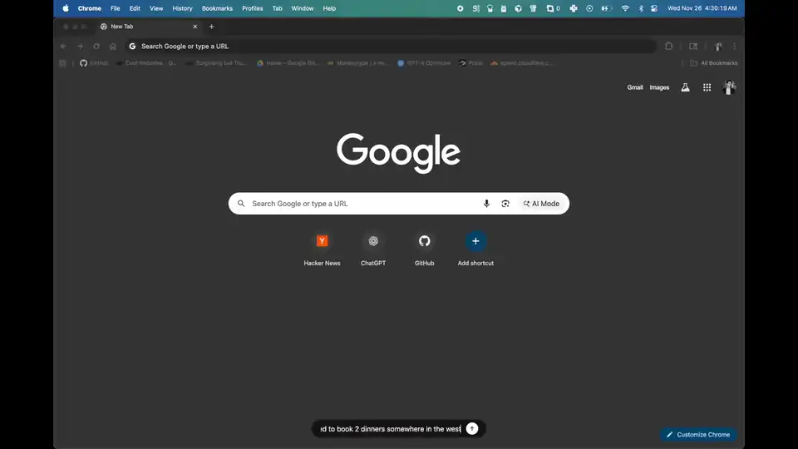Open the Extensions puzzle icon
Screen dimensions: 798x449
click(668, 47)
